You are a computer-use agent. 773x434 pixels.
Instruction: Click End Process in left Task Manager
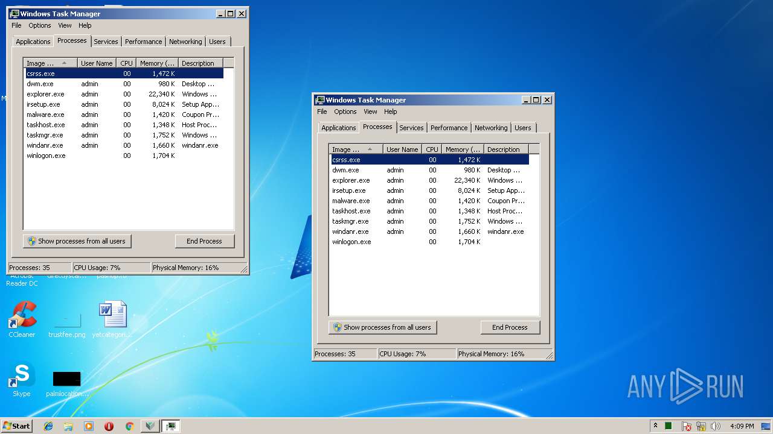coord(204,241)
